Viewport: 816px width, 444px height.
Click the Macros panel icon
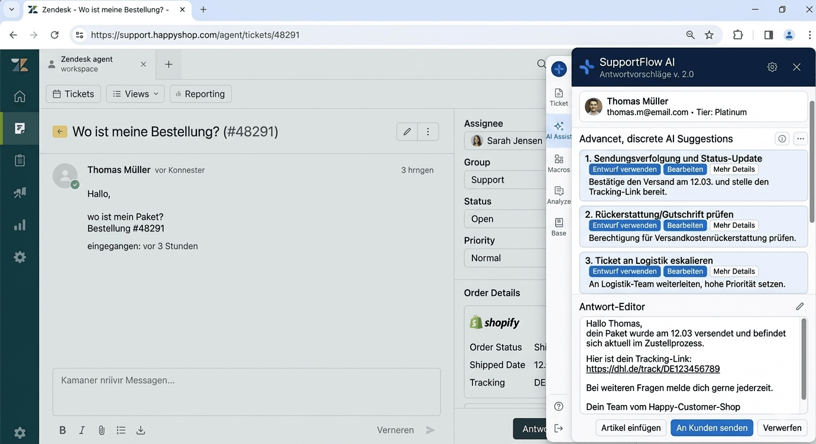click(x=559, y=163)
